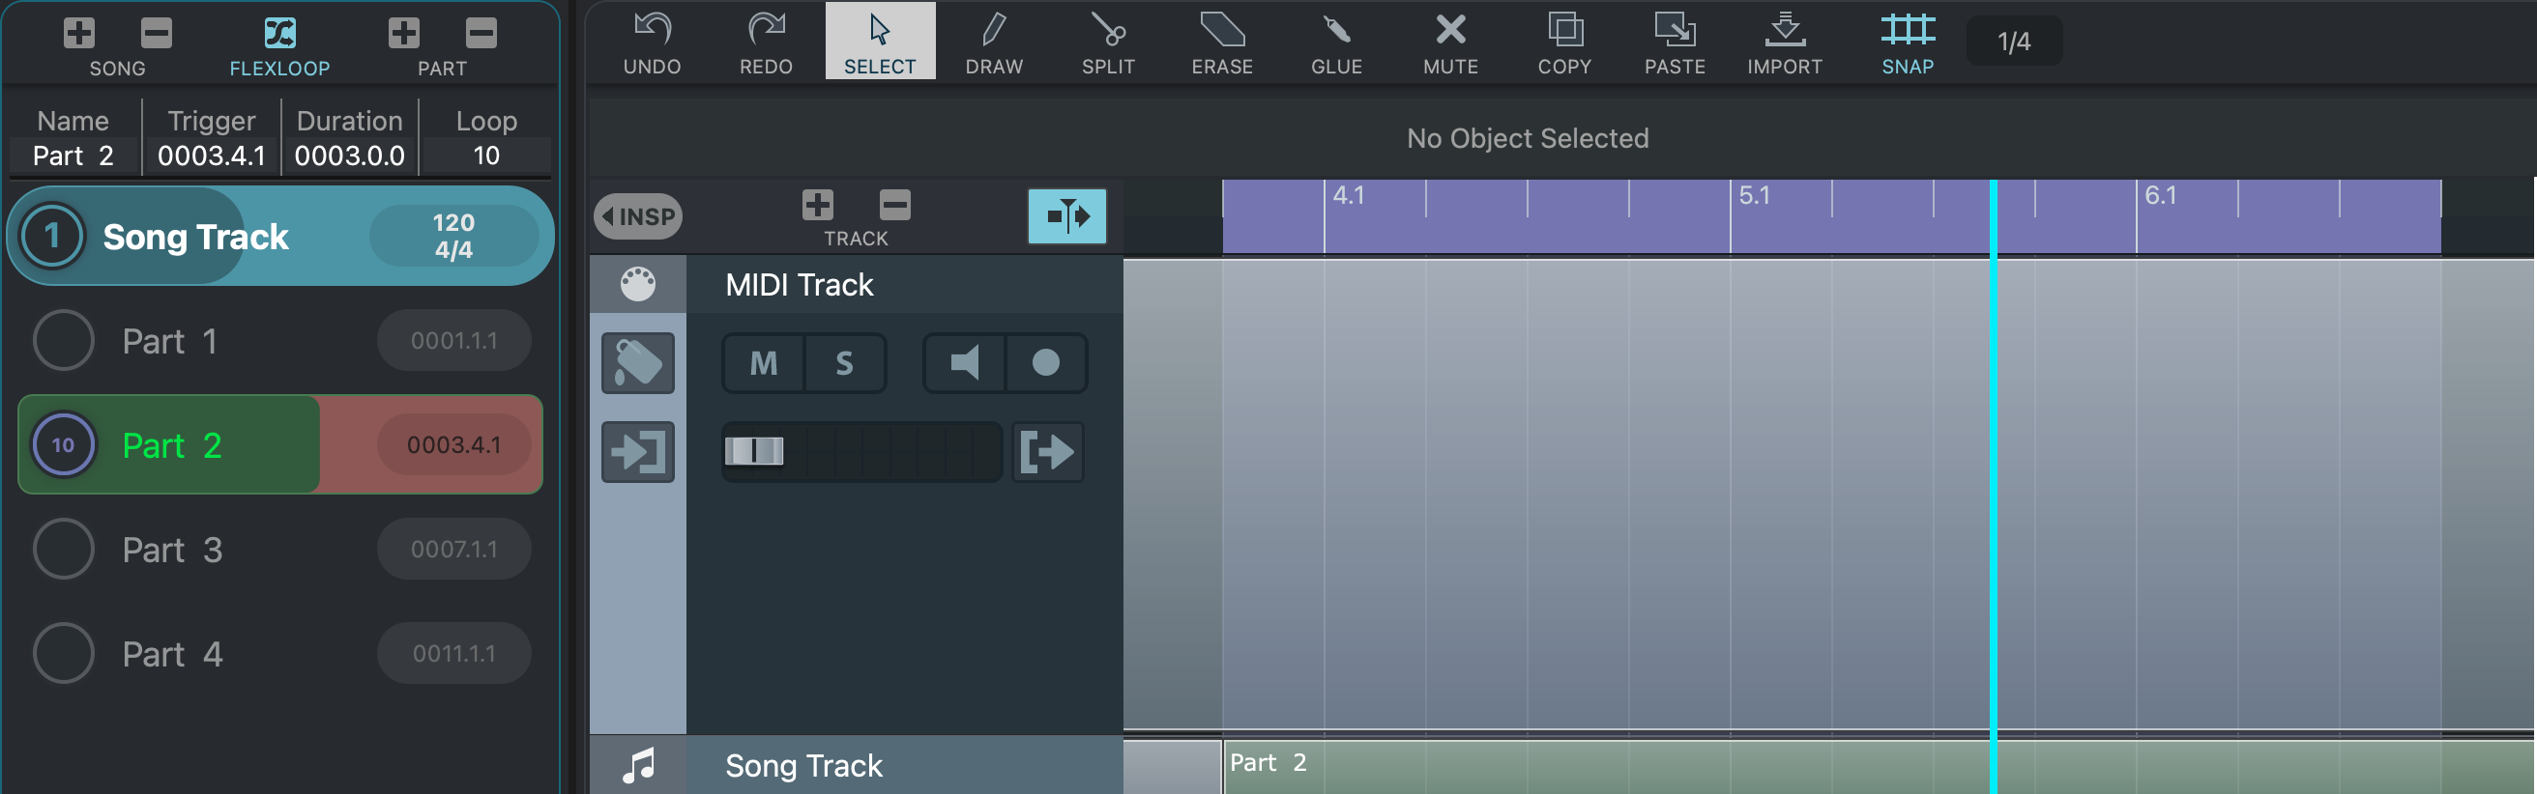Click the MIDI output routing arrow icon

point(1047,453)
